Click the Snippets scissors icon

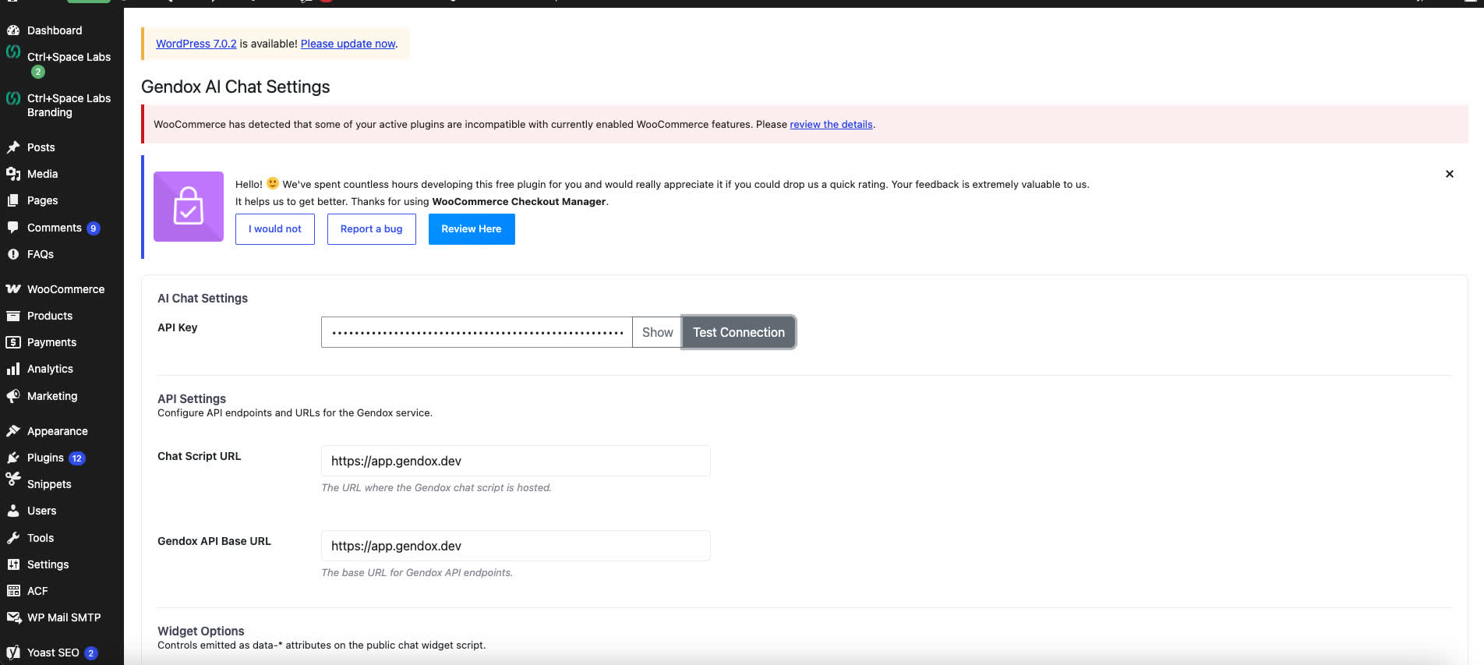click(x=13, y=479)
